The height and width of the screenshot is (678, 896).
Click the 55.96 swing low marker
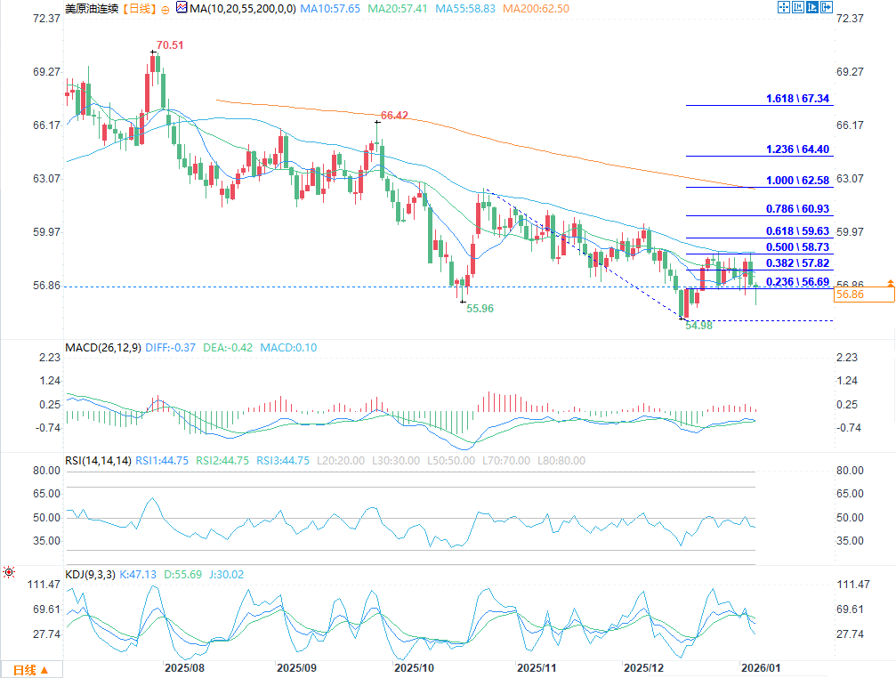pyautogui.click(x=480, y=309)
